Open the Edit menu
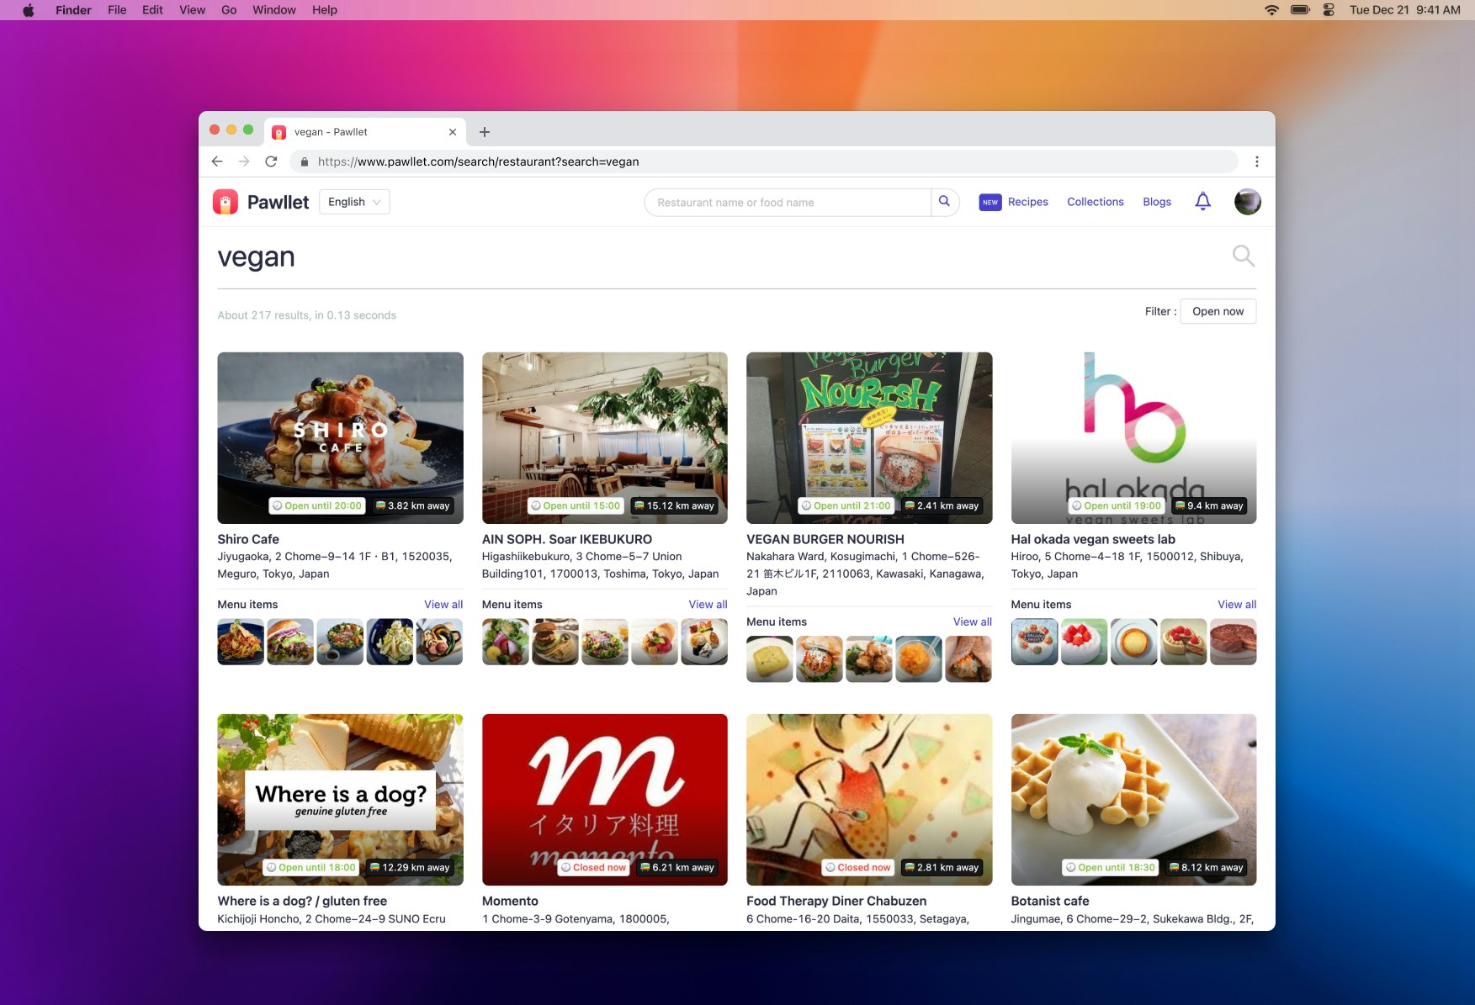This screenshot has width=1475, height=1005. tap(152, 10)
